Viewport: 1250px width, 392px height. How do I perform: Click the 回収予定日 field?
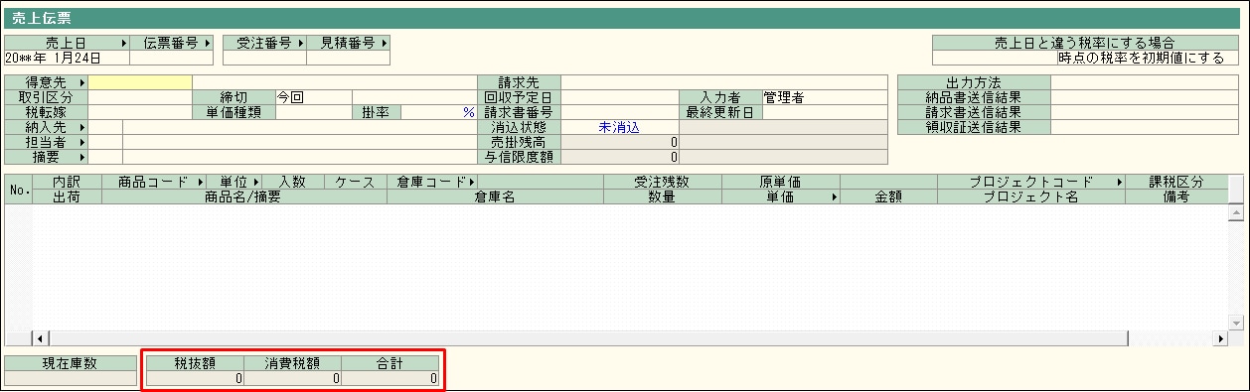(x=620, y=97)
